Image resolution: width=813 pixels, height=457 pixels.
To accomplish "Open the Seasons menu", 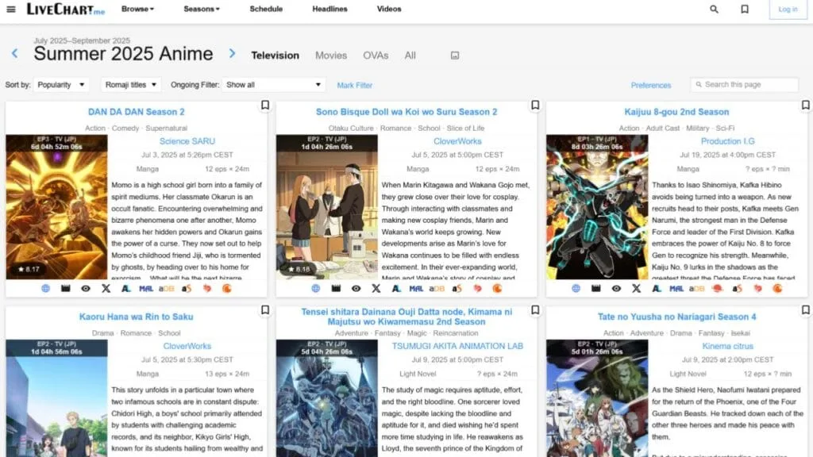I will [x=201, y=9].
